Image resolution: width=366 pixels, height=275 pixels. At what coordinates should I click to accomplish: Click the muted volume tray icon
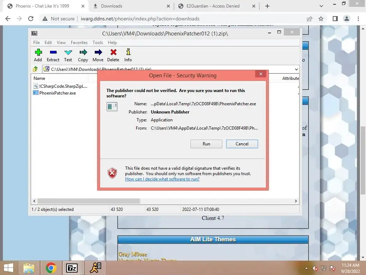click(315, 269)
